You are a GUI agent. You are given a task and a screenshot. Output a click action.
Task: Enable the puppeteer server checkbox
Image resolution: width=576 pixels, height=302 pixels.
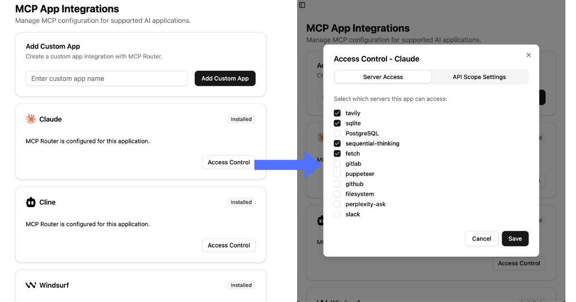[337, 174]
